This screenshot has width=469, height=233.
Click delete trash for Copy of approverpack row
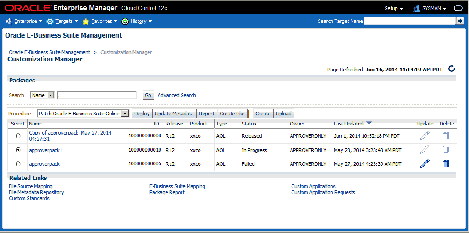(446, 135)
